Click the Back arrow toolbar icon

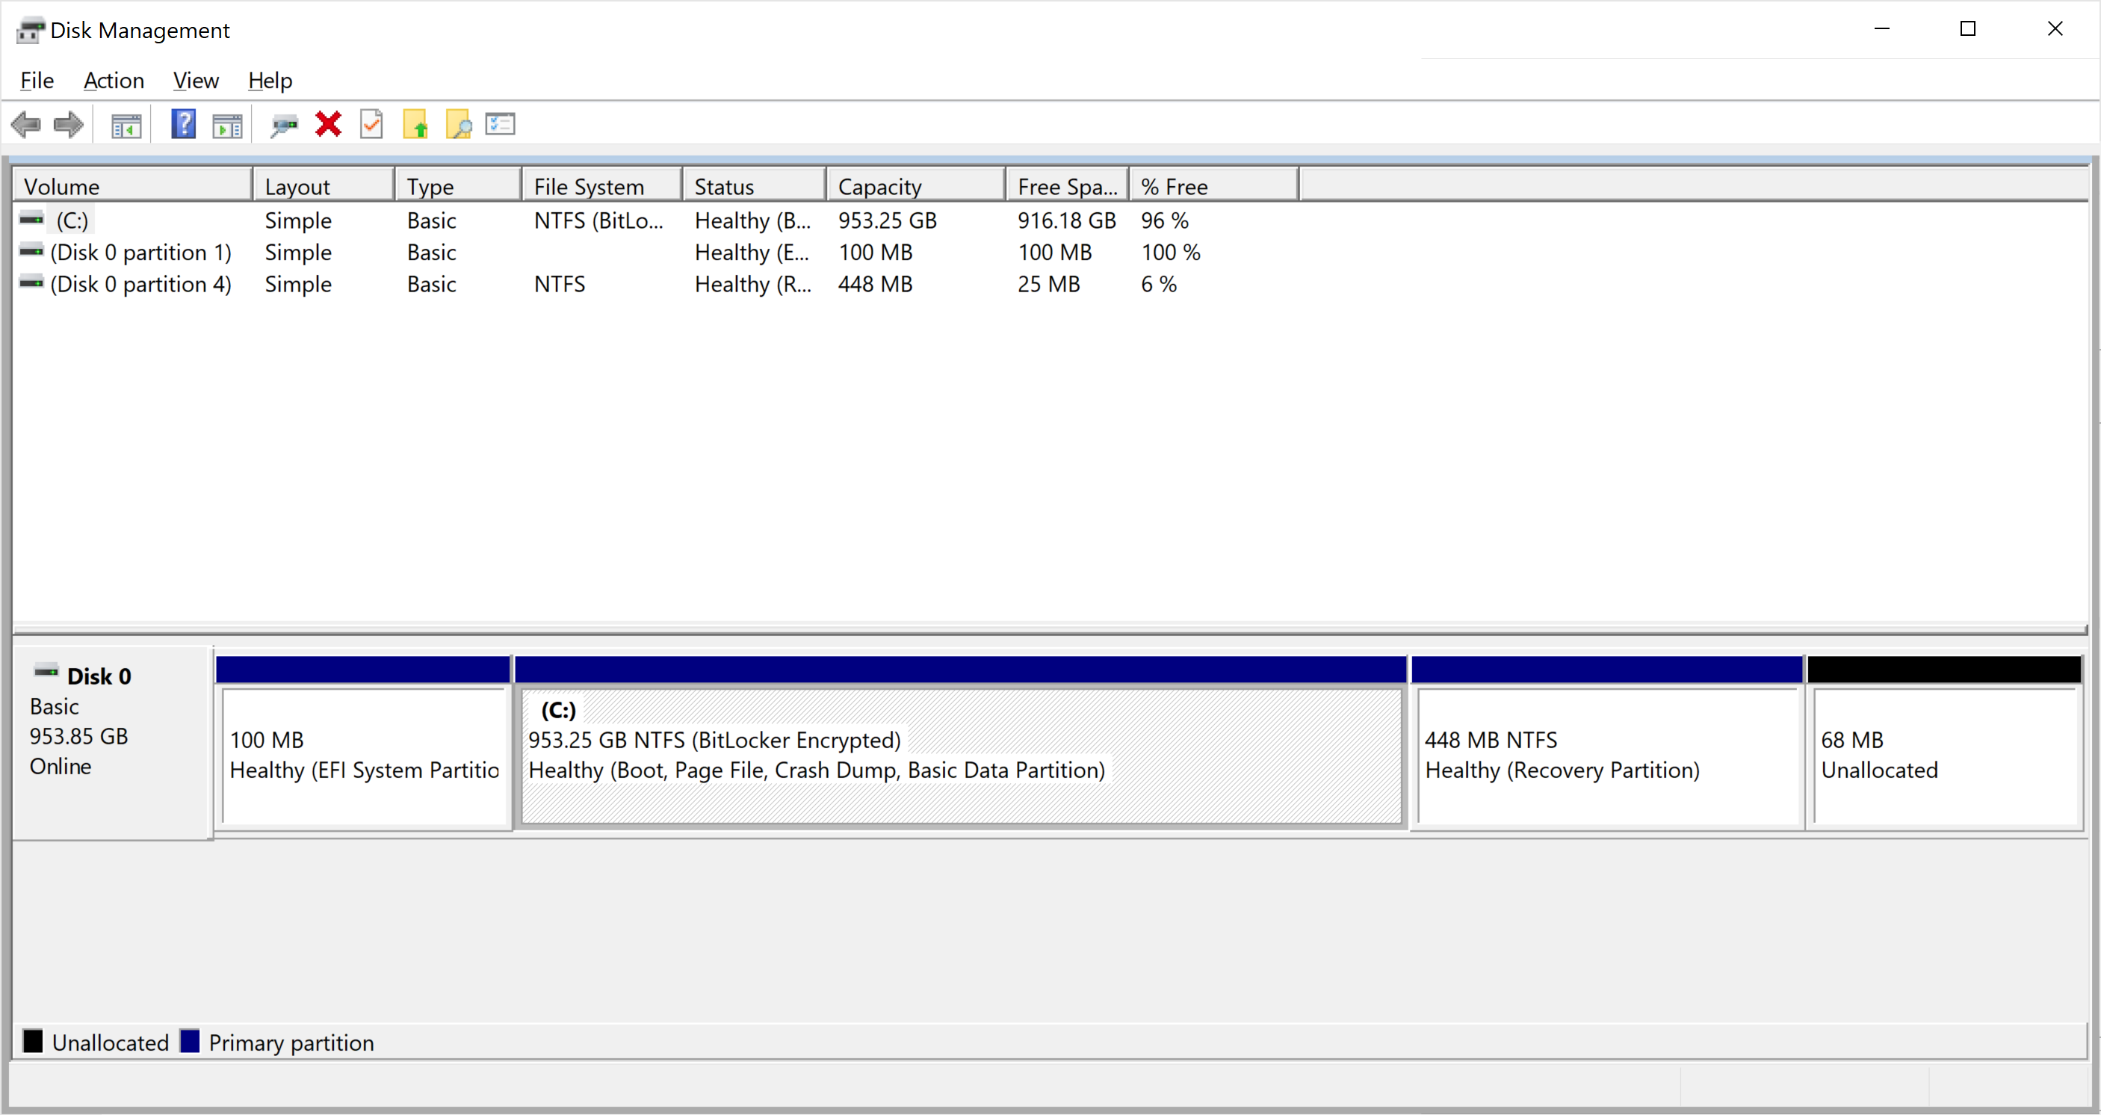[26, 126]
